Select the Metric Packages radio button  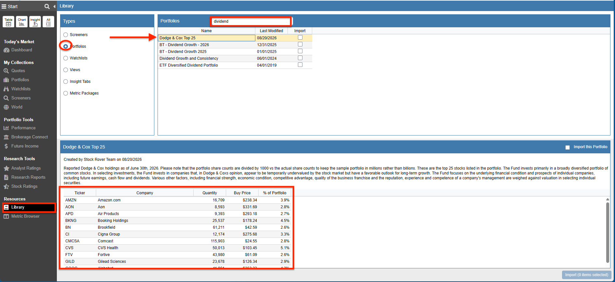66,93
